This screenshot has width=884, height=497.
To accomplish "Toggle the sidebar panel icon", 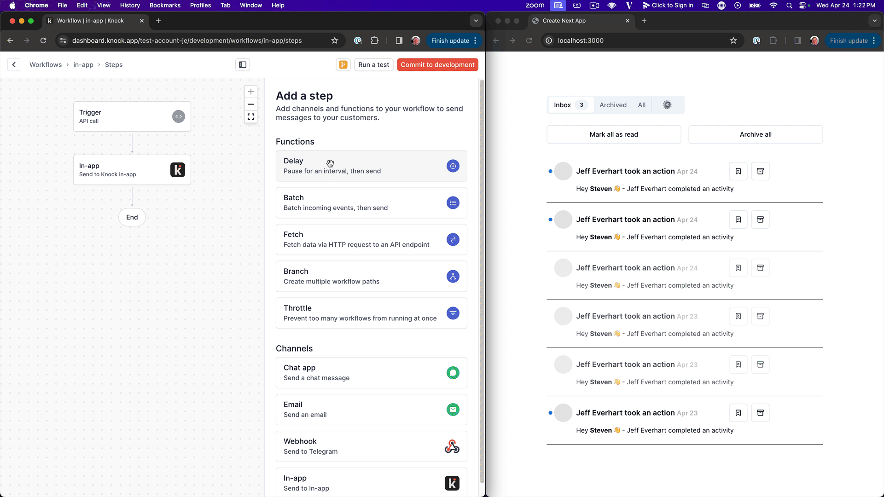I will click(x=243, y=65).
